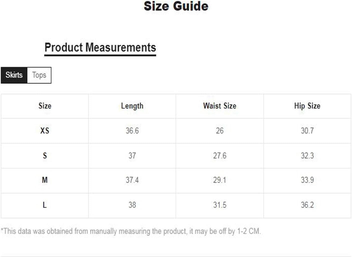Click the M length value 37.4

point(132,180)
